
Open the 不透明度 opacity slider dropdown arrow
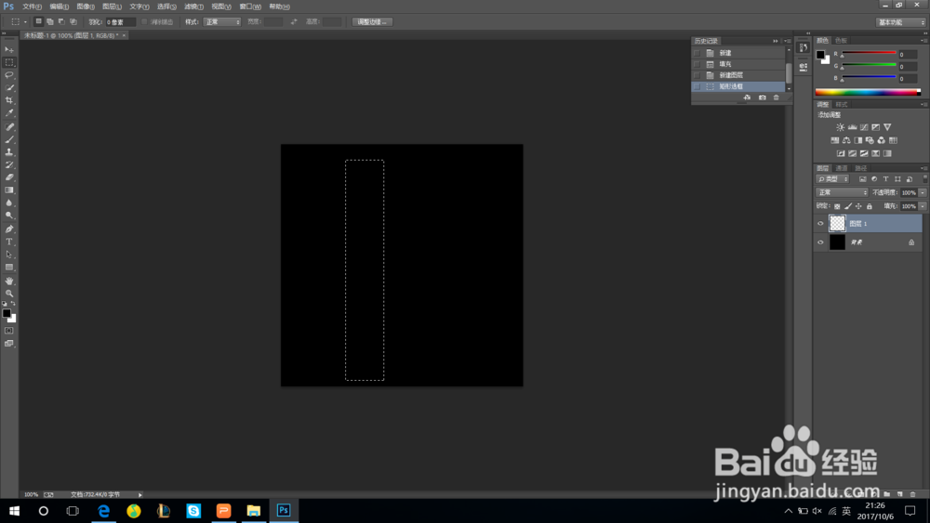923,192
